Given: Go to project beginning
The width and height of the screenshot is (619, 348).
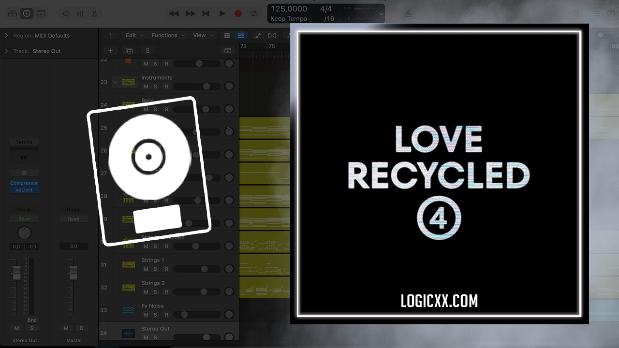Looking at the screenshot, I should click(x=206, y=14).
